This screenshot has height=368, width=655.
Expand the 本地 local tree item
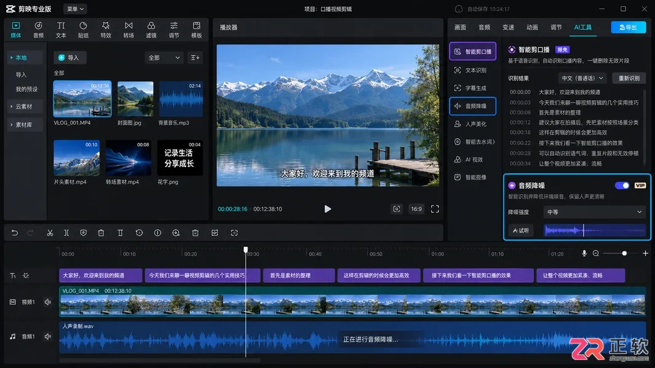tap(25, 58)
